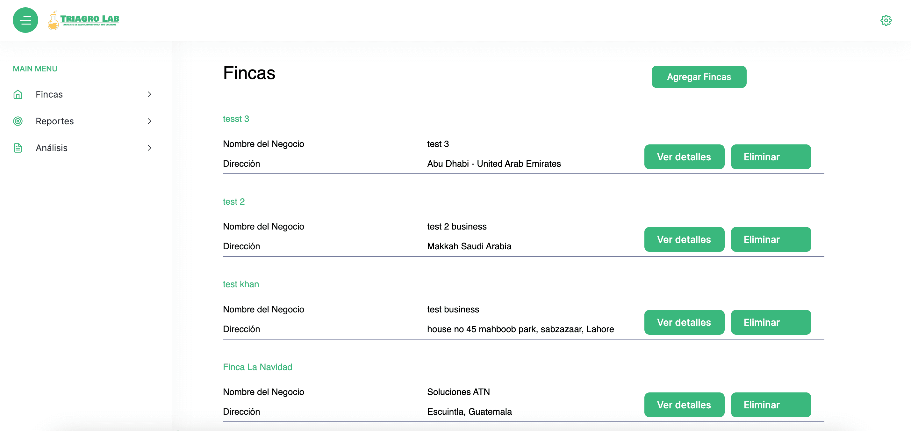911x431 pixels.
Task: Open Ver detalles for test 2
Action: pos(684,239)
